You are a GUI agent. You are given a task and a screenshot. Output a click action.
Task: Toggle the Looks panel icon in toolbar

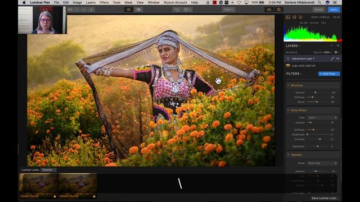point(269,10)
